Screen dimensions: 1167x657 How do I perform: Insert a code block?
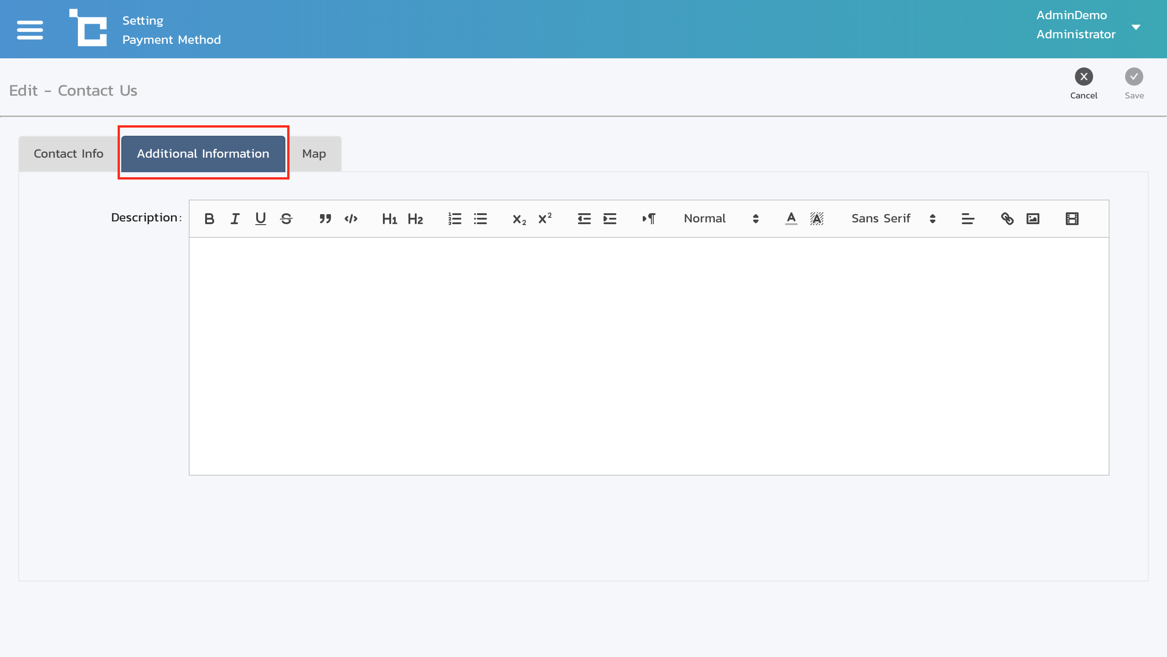(x=351, y=219)
